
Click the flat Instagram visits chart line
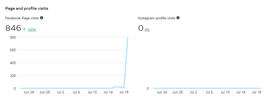pos(207,88)
